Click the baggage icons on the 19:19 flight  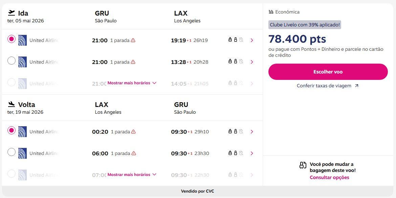coord(236,40)
